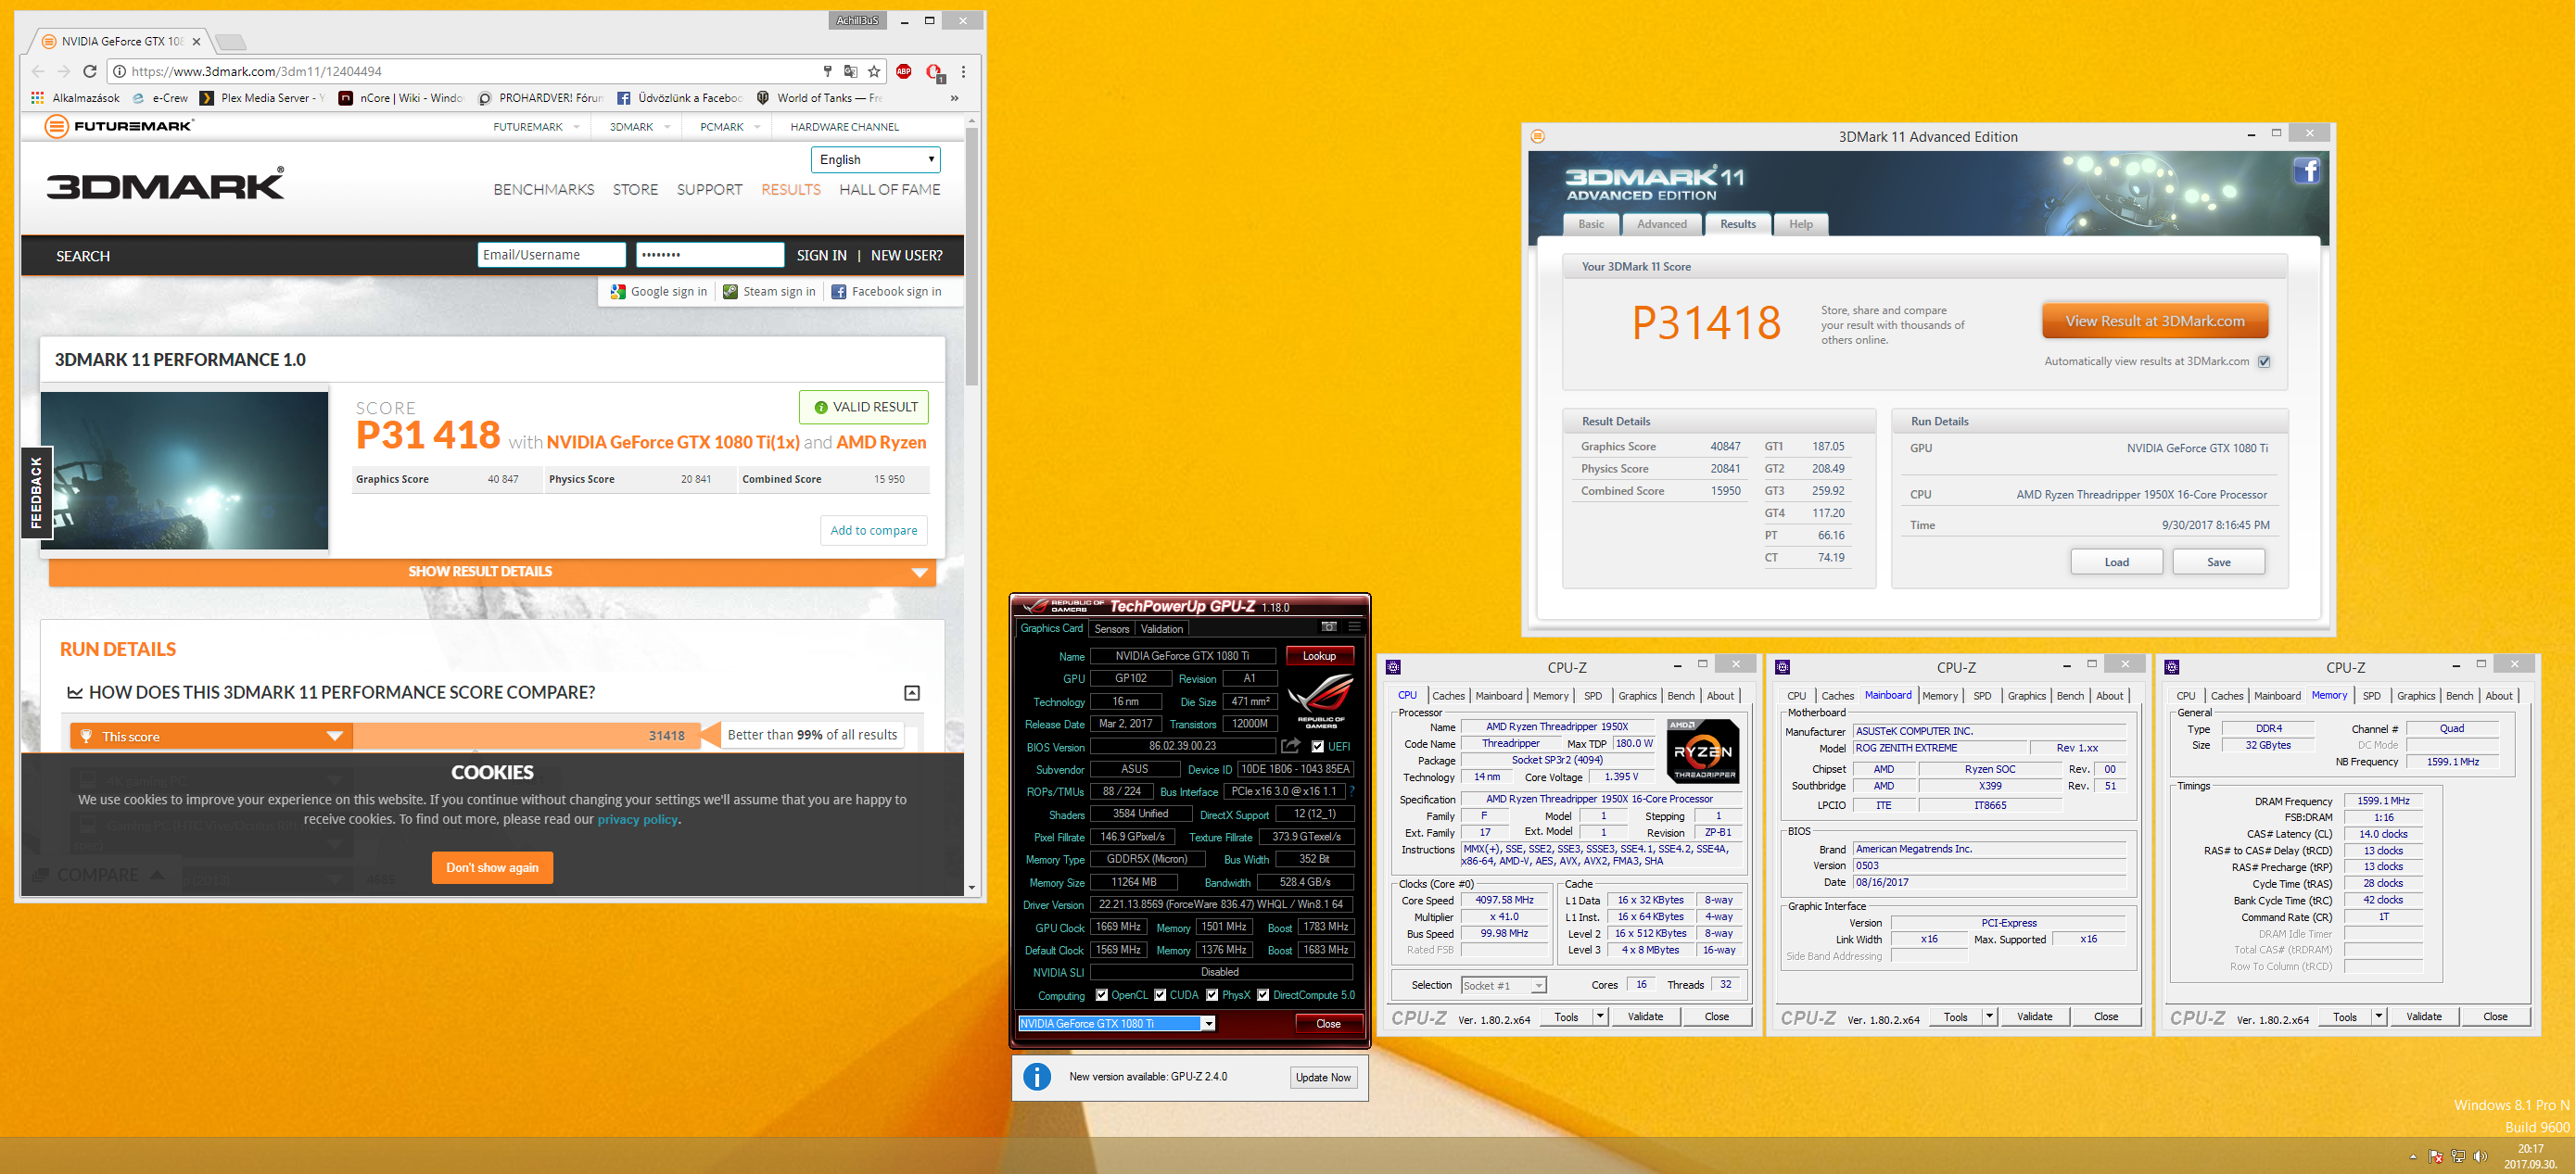2576x1174 pixels.
Task: Save the 3DMark 11 result
Action: click(2218, 562)
